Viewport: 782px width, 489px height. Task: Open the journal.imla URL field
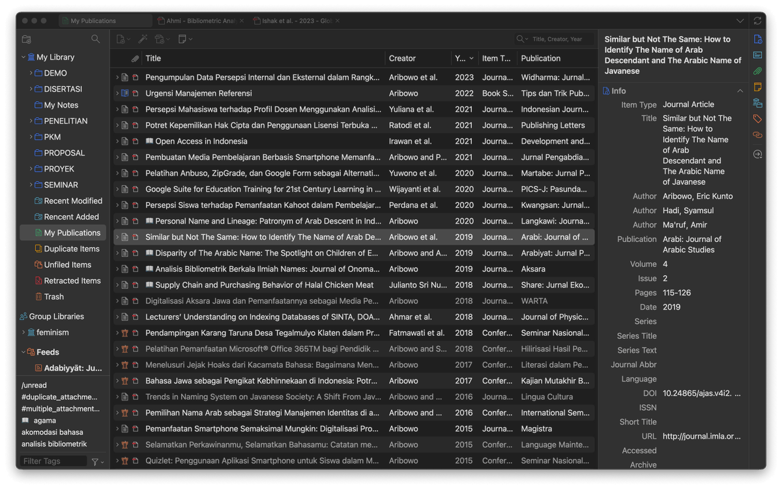[x=702, y=436]
